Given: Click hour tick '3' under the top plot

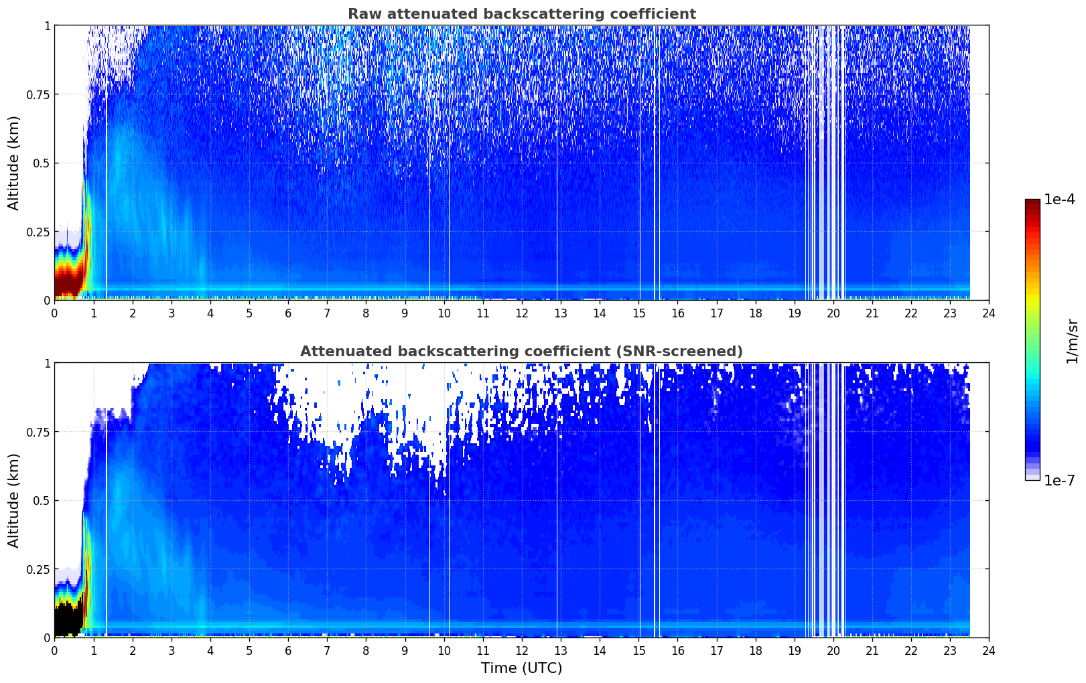Looking at the screenshot, I should point(172,313).
